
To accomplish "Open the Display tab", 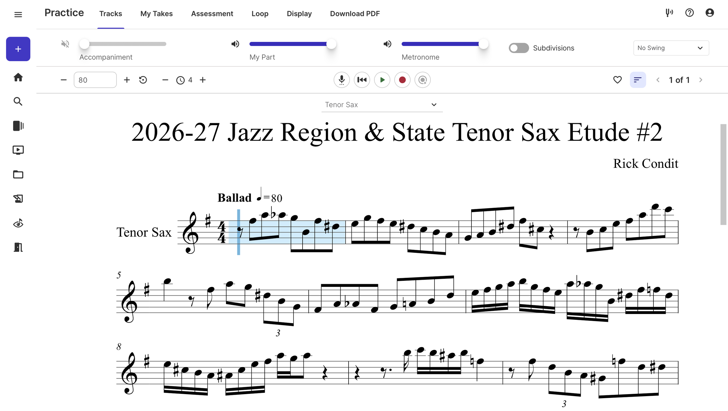I will coord(299,14).
